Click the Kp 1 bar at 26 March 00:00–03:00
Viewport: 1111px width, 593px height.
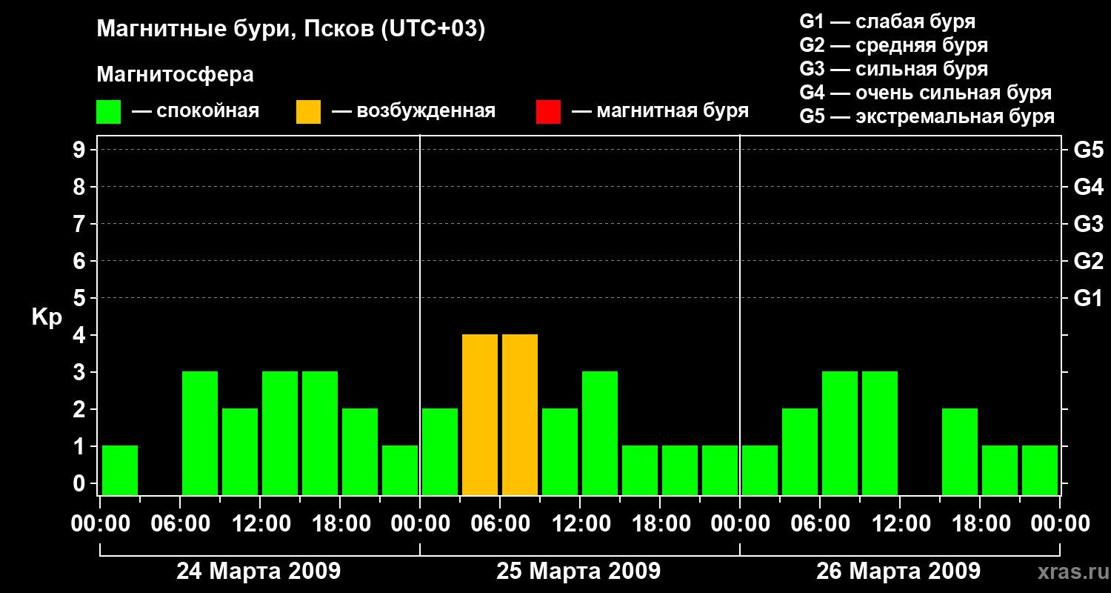[760, 471]
